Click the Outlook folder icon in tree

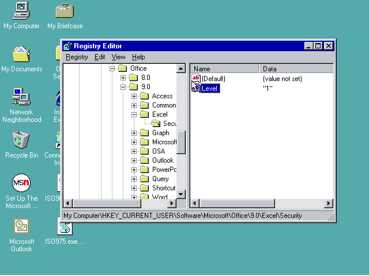[145, 160]
